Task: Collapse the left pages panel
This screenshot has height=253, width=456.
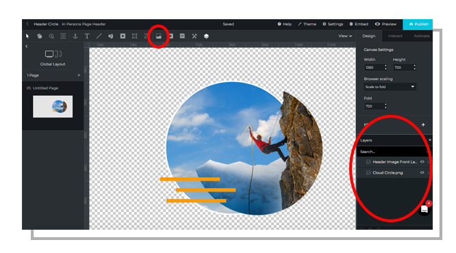Action: [x=27, y=46]
